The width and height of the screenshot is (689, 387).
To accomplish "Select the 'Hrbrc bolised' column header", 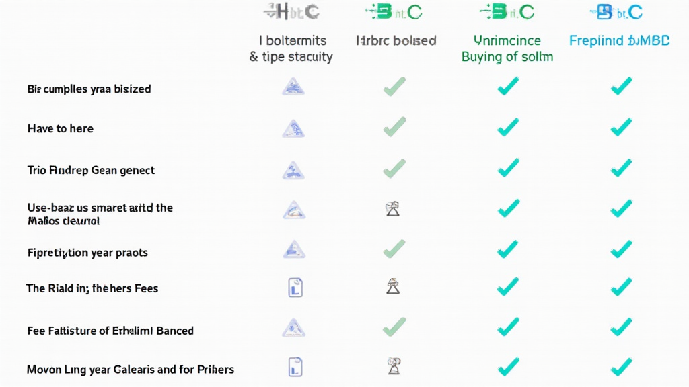I will (x=396, y=40).
